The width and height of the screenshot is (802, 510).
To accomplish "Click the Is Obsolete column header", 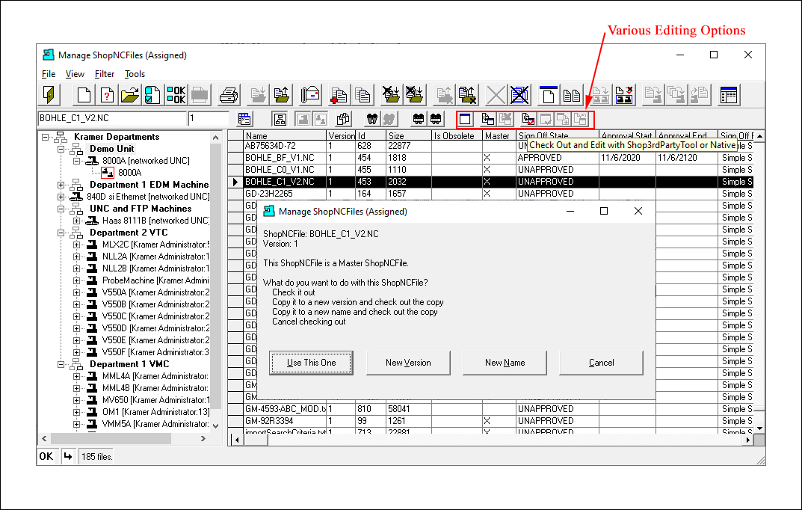I will tap(457, 135).
